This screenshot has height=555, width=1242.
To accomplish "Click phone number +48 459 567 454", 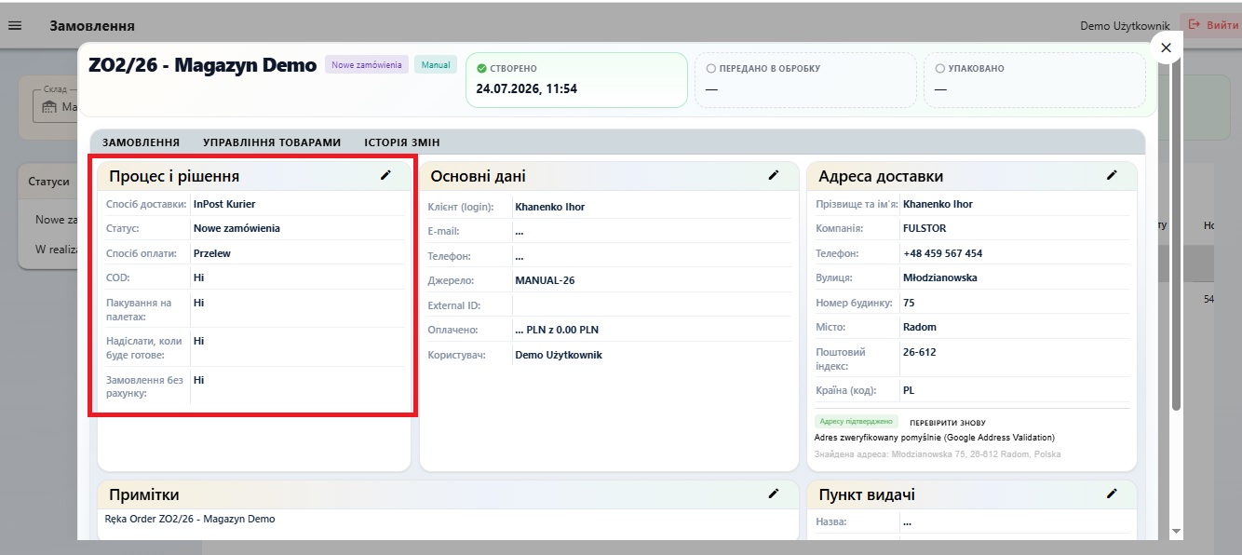I will tap(942, 253).
